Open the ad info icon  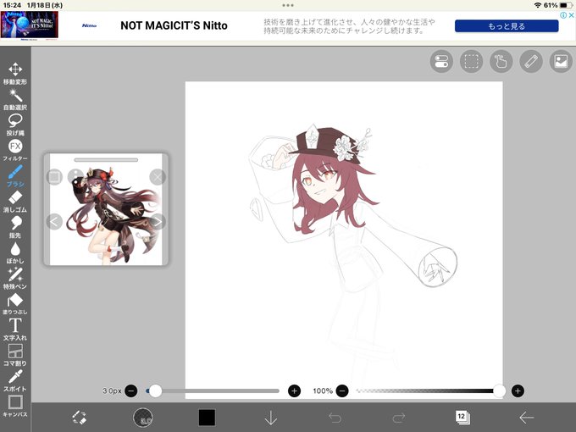point(563,15)
